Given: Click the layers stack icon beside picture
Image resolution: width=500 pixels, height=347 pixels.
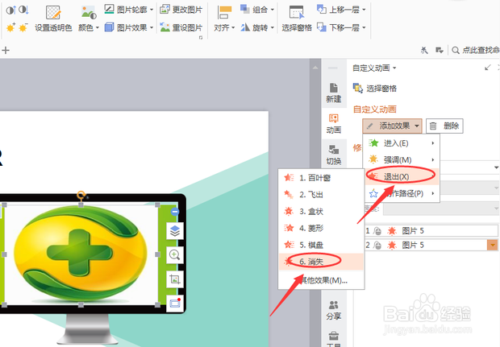Looking at the screenshot, I should pos(175,231).
